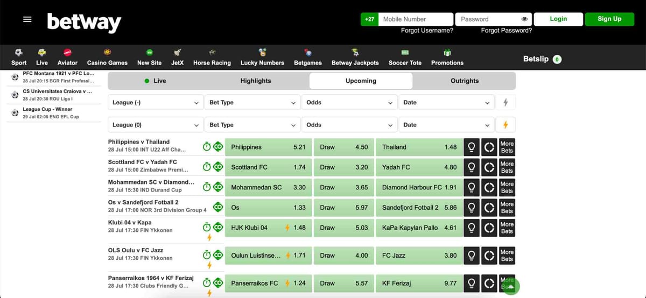Open CS Universitatea Craiova match in sidebar
The height and width of the screenshot is (298, 646).
click(53, 95)
